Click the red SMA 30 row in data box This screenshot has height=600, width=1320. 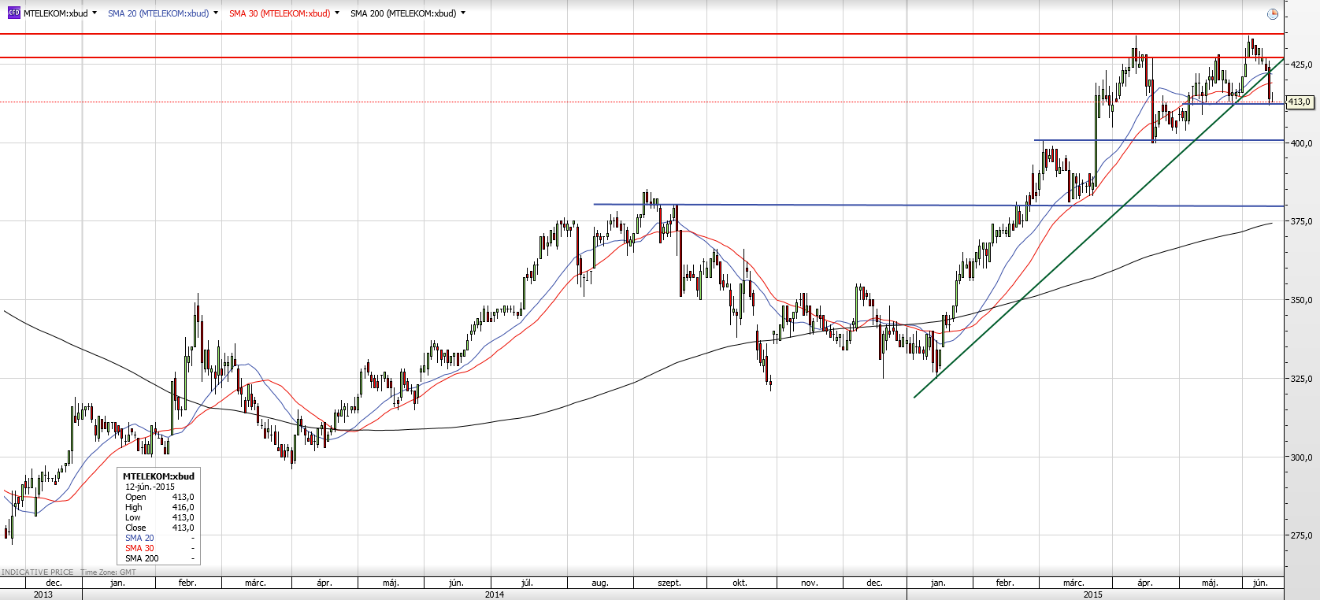(159, 548)
